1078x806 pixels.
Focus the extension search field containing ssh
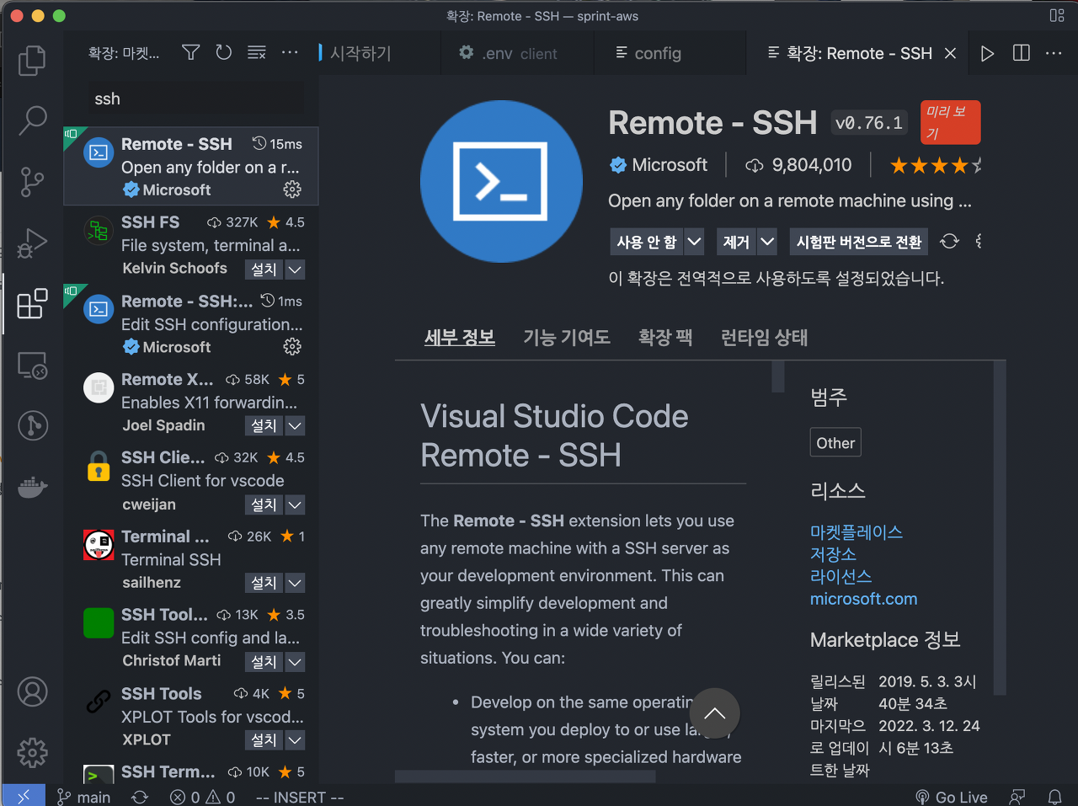pos(197,99)
